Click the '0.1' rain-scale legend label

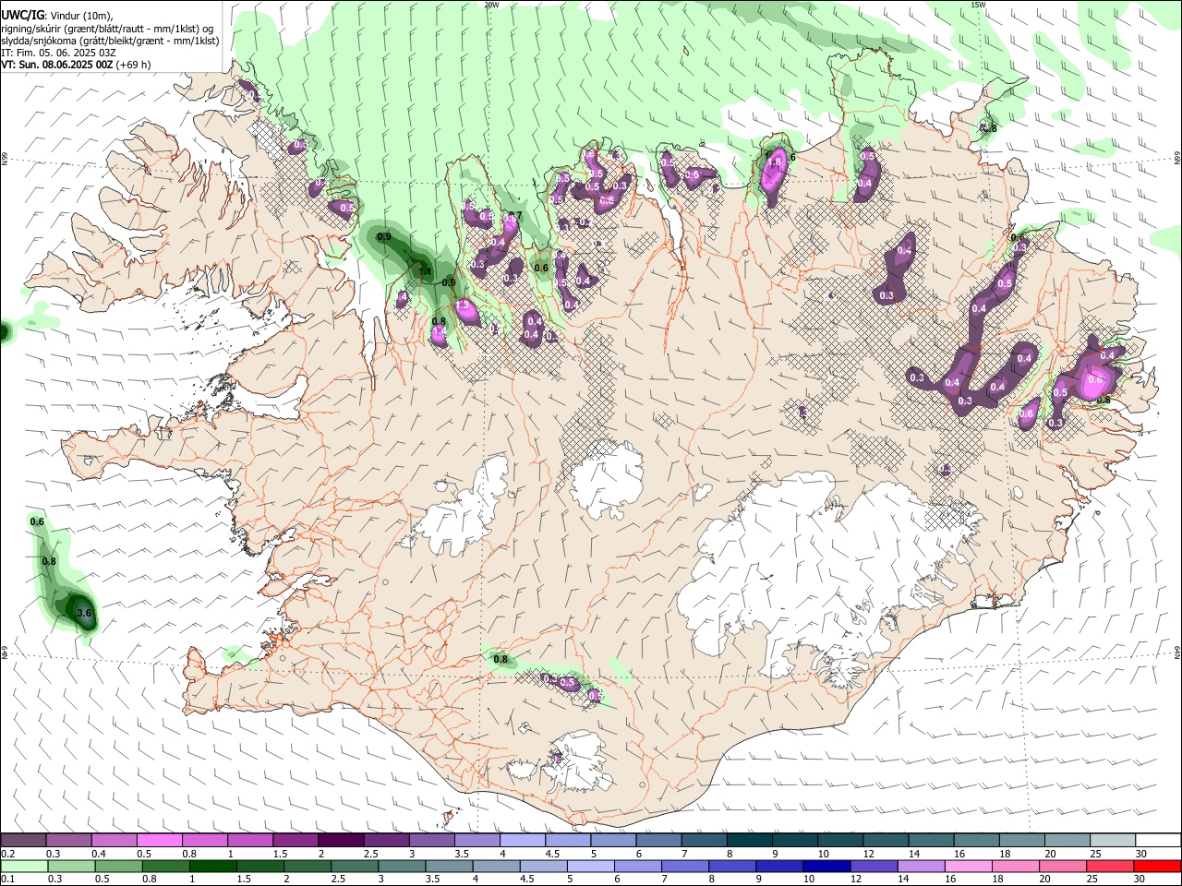pos(8,880)
